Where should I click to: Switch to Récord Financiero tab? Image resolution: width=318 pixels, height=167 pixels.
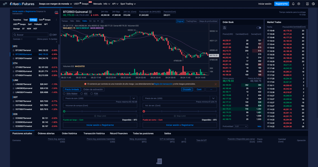click(x=119, y=133)
